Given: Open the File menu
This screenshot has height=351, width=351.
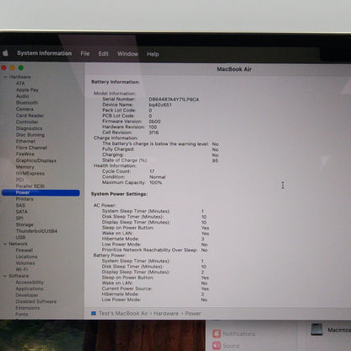Looking at the screenshot, I should (85, 53).
